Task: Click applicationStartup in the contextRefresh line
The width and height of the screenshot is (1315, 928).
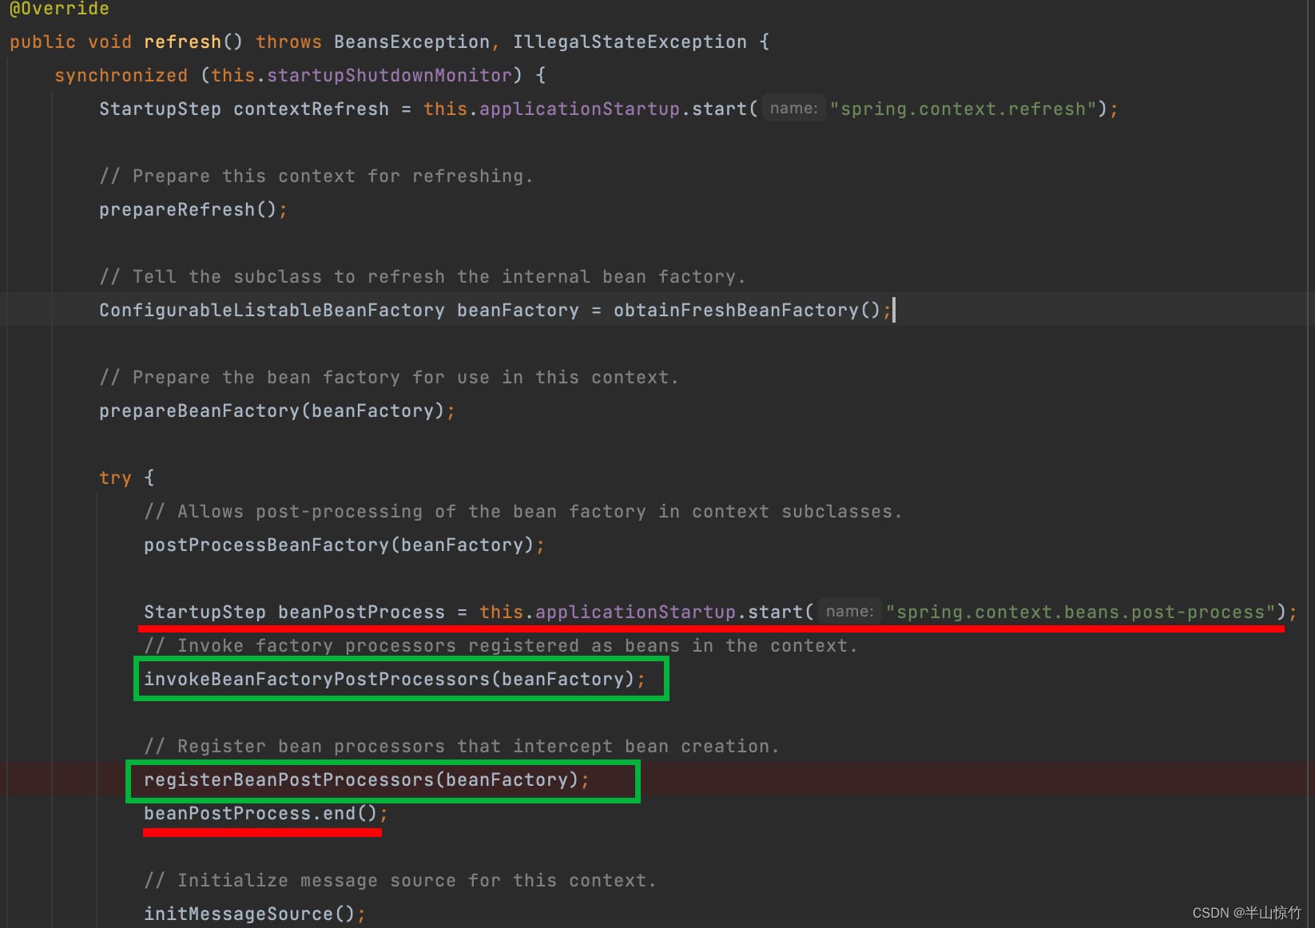Action: (x=579, y=109)
